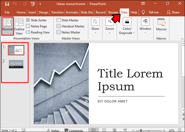Open Notes Page view
The image size is (185, 132).
pyautogui.click(x=36, y=26)
